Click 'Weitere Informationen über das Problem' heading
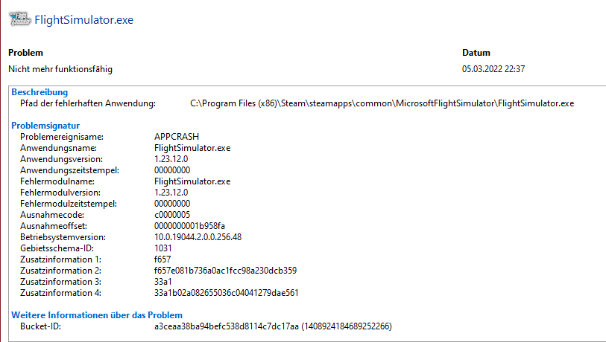The image size is (606, 342). point(97,315)
